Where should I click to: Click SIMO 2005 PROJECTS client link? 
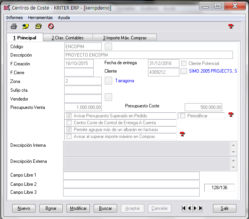(213, 71)
